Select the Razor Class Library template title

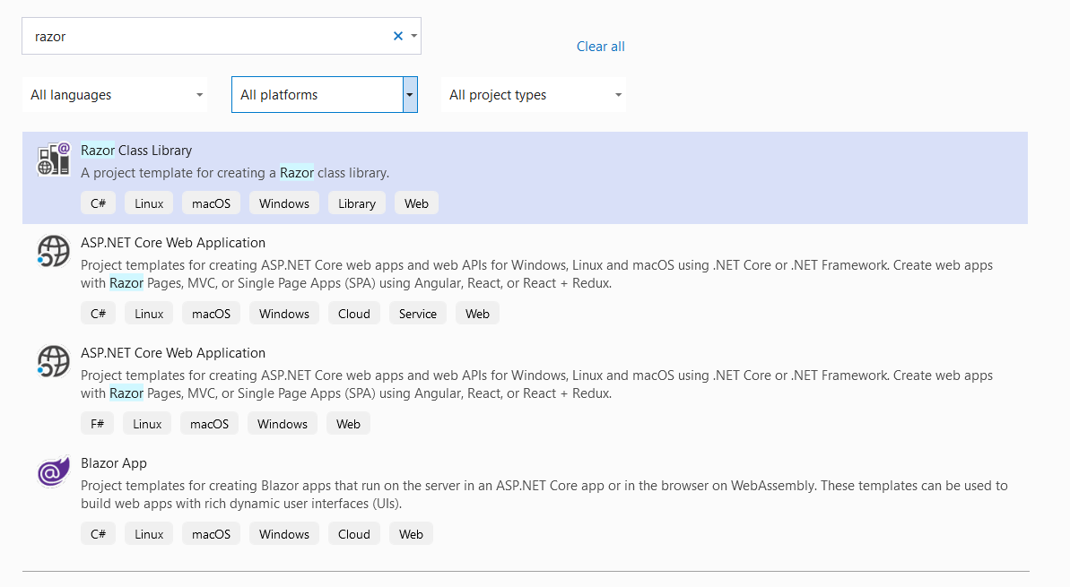[136, 150]
